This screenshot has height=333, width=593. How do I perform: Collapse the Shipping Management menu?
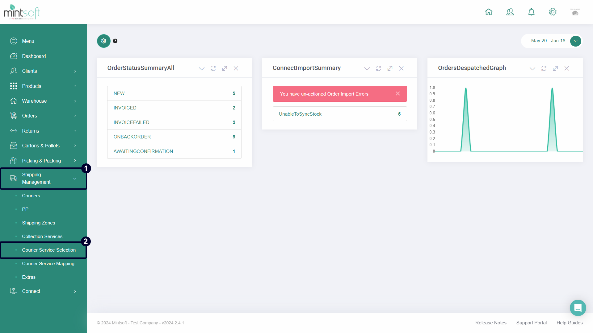[x=43, y=179]
